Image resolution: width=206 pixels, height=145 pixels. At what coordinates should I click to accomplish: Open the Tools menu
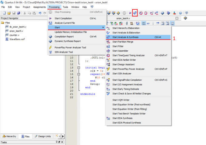point(65,7)
